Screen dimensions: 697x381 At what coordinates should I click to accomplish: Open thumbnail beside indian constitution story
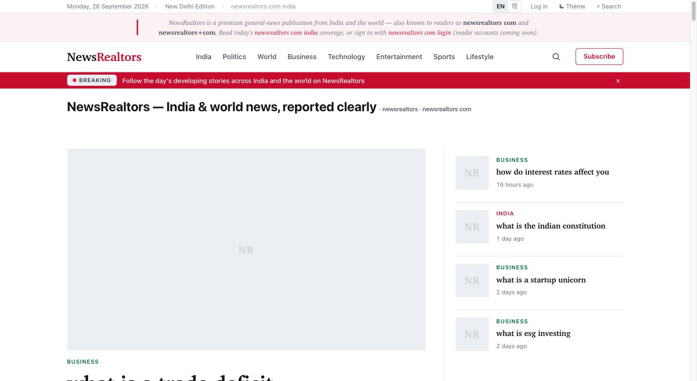tap(472, 227)
